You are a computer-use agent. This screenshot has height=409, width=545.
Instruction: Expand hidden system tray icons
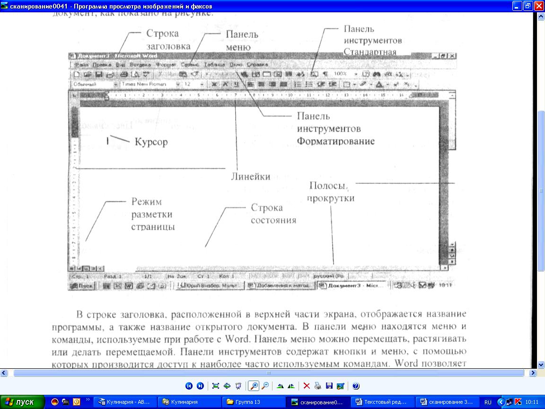(x=501, y=402)
